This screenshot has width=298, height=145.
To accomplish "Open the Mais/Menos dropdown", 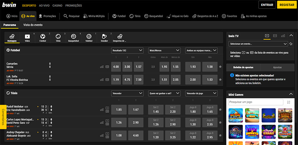I will [164, 50].
